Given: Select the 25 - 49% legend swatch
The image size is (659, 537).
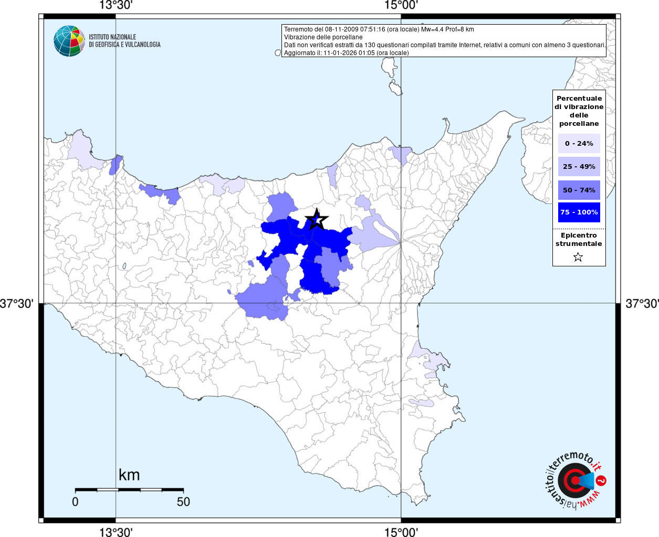Looking at the screenshot, I should pos(579,166).
